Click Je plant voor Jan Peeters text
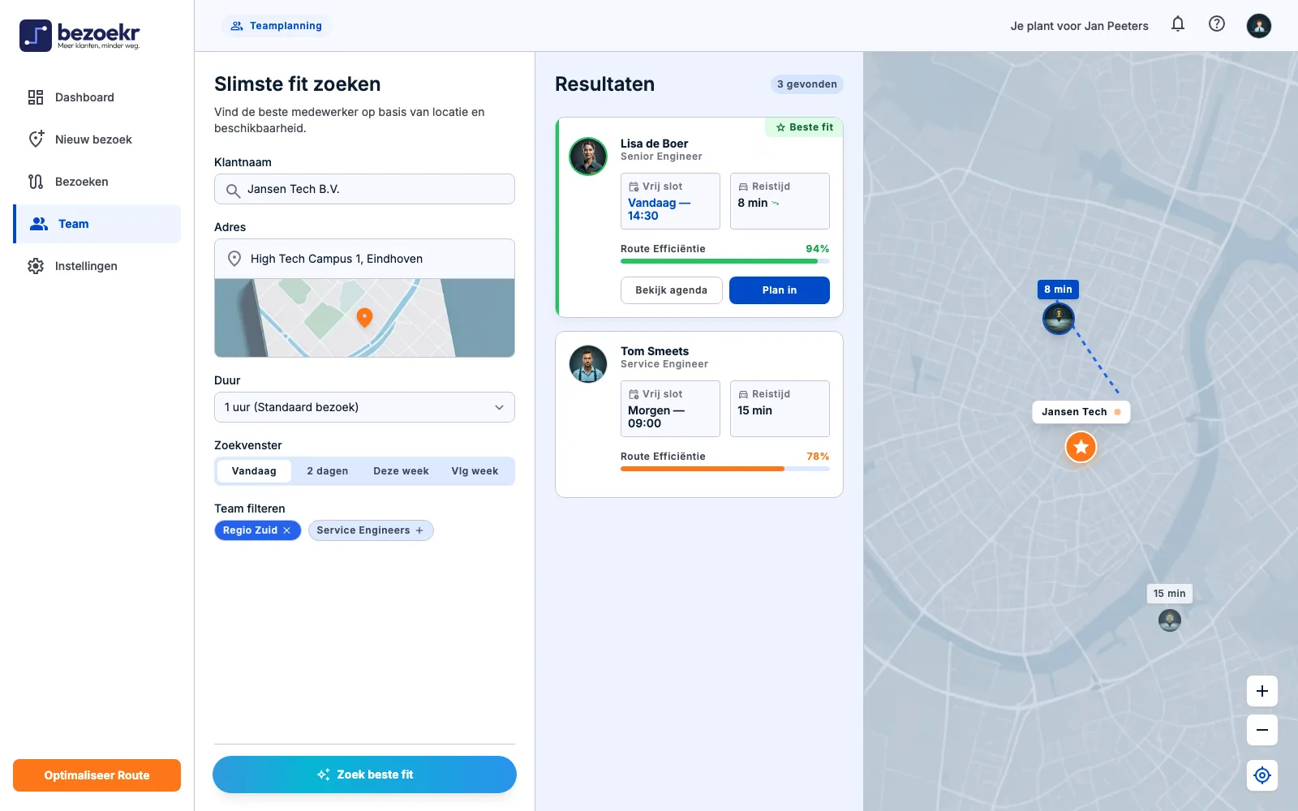The width and height of the screenshot is (1298, 811). [x=1079, y=26]
